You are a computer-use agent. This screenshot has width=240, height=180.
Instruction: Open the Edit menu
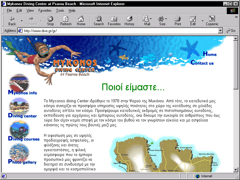click(x=19, y=10)
